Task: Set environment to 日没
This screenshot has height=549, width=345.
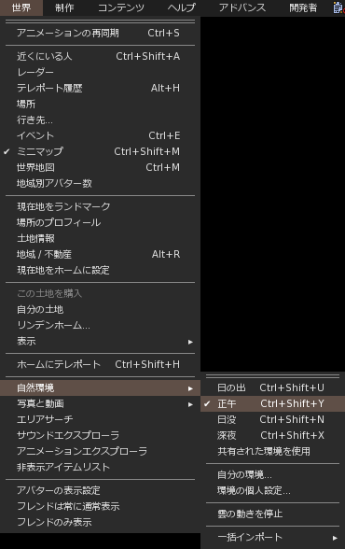Action: click(x=272, y=419)
